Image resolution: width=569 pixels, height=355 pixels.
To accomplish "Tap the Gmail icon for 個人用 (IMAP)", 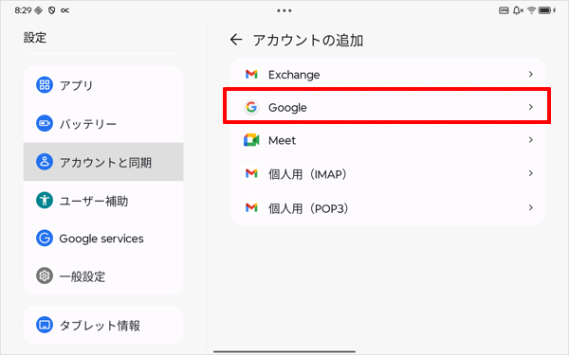I will point(251,173).
